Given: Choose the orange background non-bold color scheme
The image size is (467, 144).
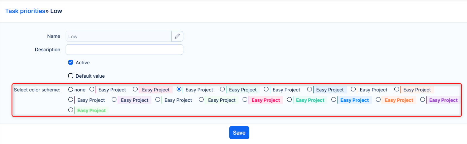Looking at the screenshot, I should point(397,89).
